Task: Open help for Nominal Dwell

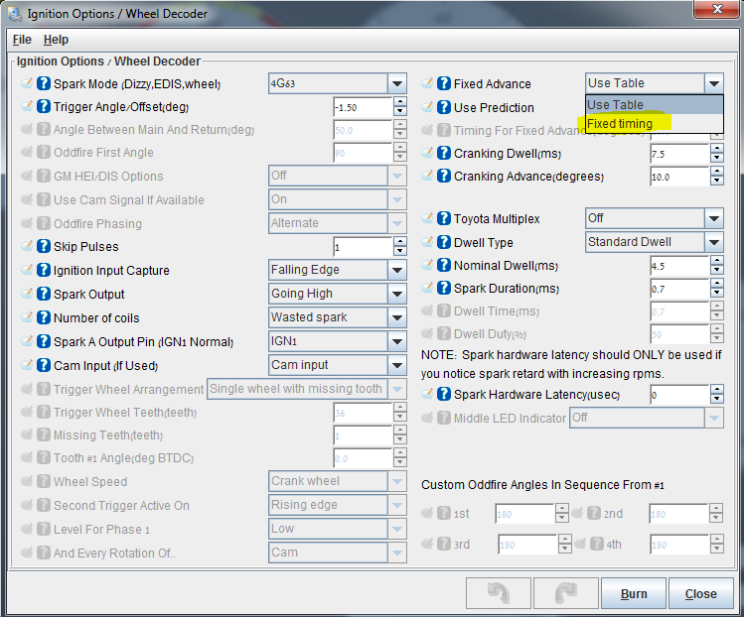Action: click(x=444, y=265)
